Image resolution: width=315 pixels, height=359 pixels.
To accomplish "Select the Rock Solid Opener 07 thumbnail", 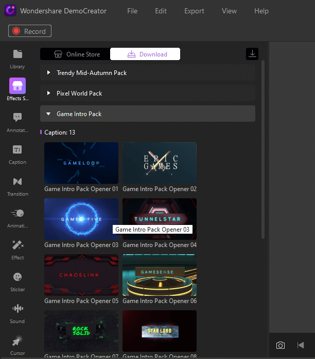I will coord(81,331).
